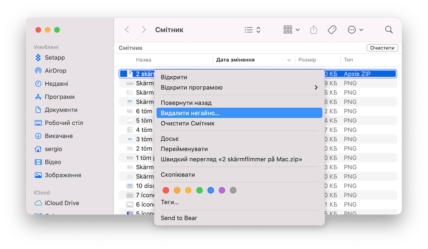Viewport: 428px width, 249px height.
Task: Sort by Дата змінення column header
Action: tap(235, 60)
